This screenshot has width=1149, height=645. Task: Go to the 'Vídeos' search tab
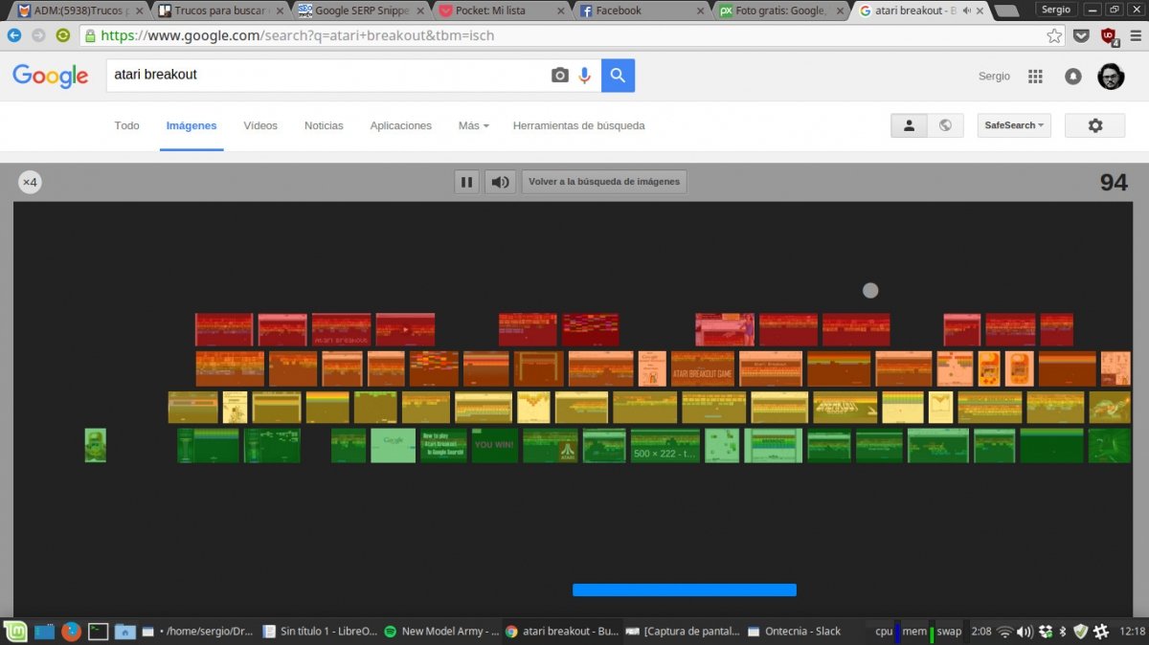coord(260,125)
